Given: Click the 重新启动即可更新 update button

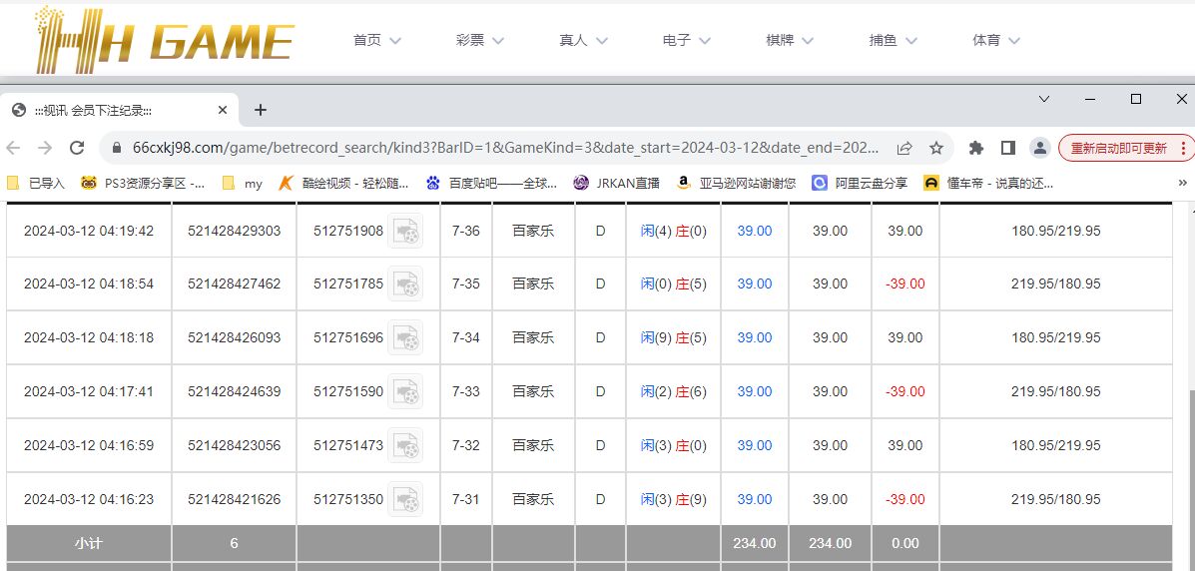Looking at the screenshot, I should pos(1118,148).
